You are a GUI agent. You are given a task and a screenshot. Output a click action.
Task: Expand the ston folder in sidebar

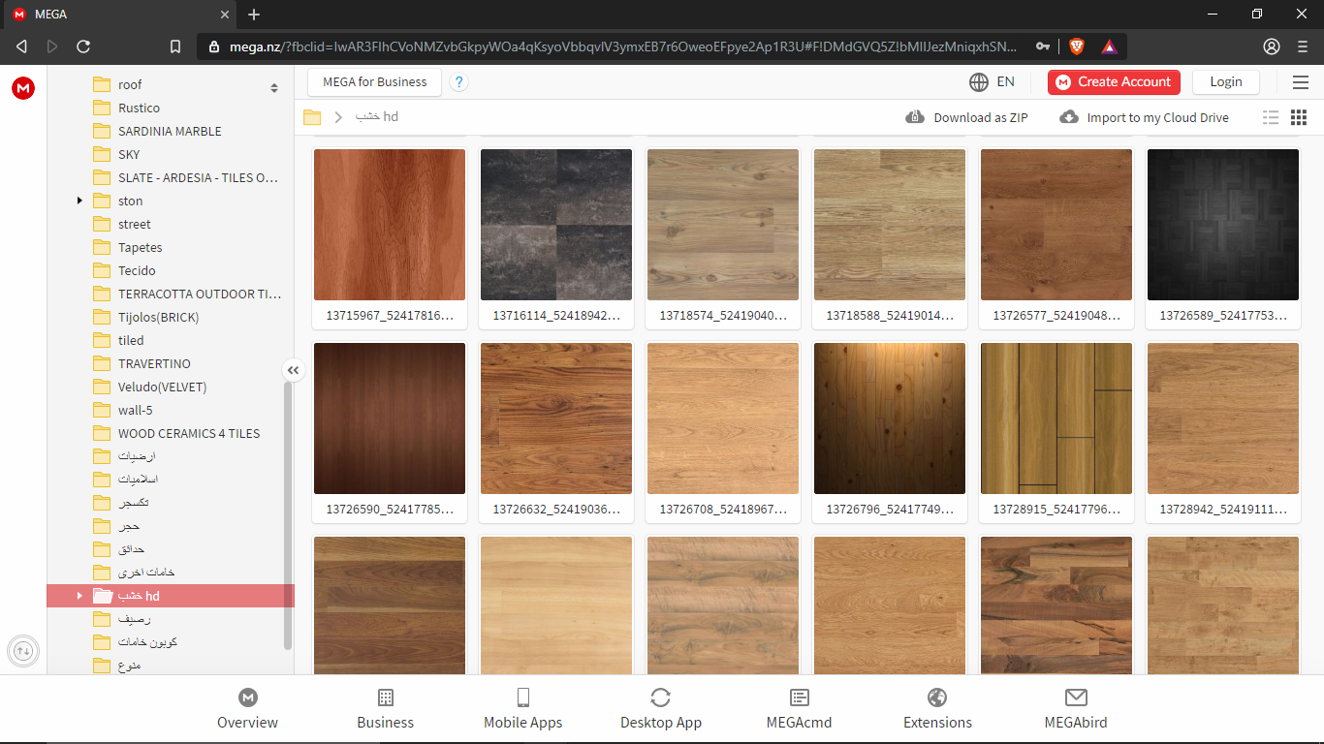(x=79, y=201)
